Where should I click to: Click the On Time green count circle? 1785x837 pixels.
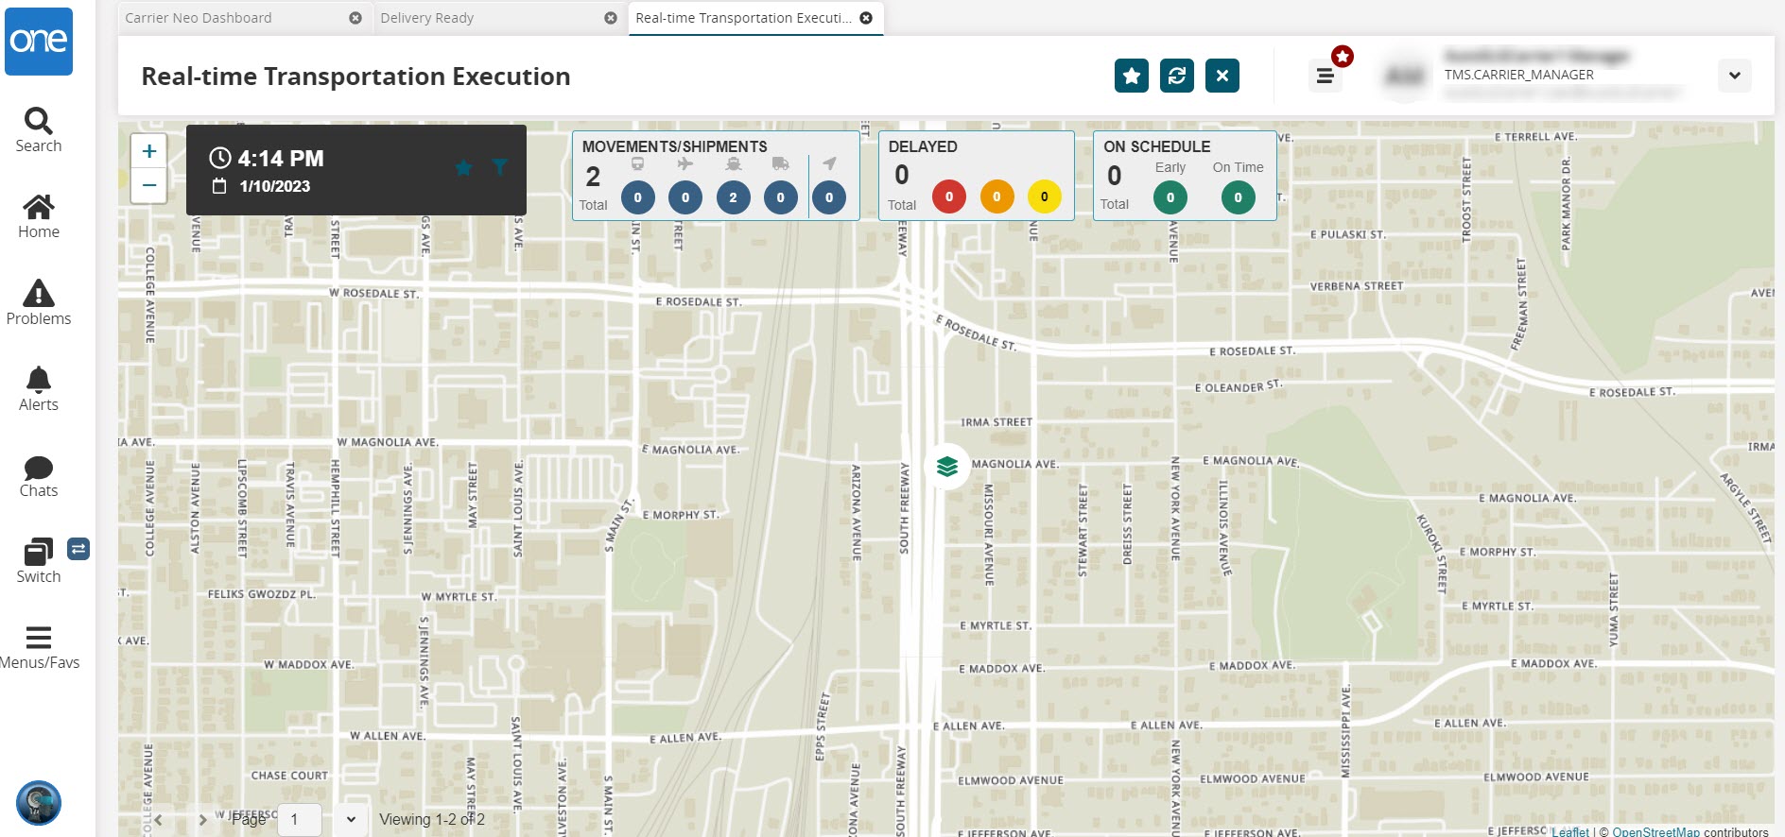tap(1239, 197)
